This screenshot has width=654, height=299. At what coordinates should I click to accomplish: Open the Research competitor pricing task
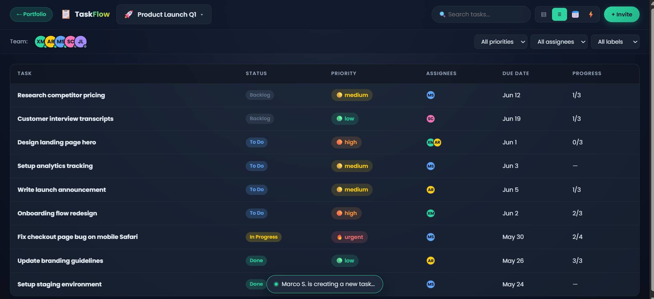(x=61, y=95)
